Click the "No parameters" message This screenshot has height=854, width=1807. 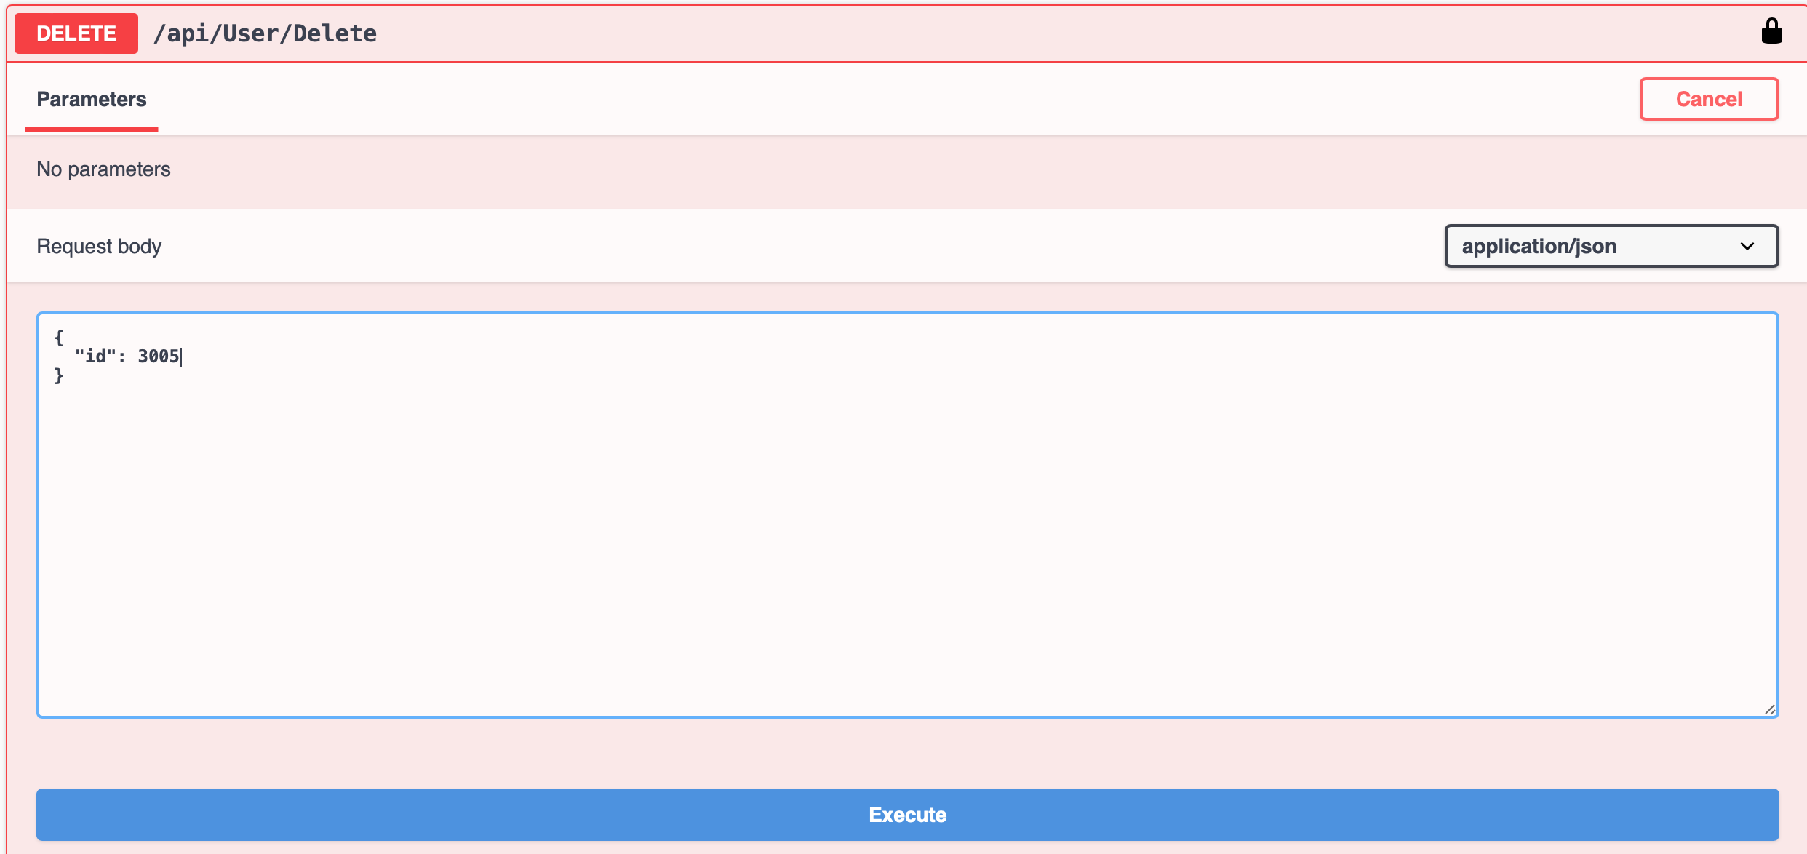coord(103,169)
